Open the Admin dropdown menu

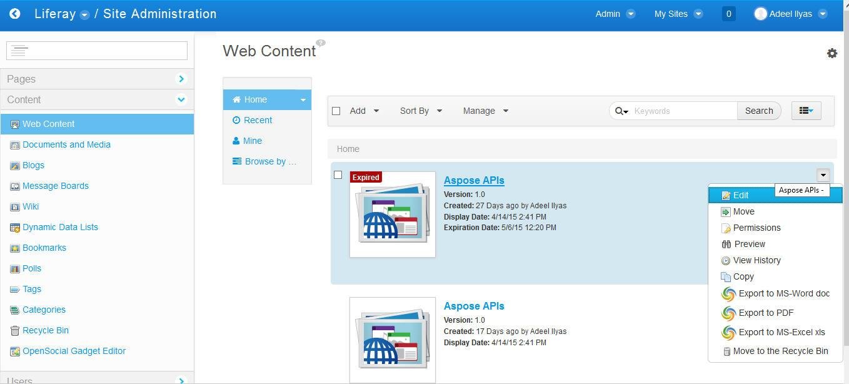coord(615,14)
